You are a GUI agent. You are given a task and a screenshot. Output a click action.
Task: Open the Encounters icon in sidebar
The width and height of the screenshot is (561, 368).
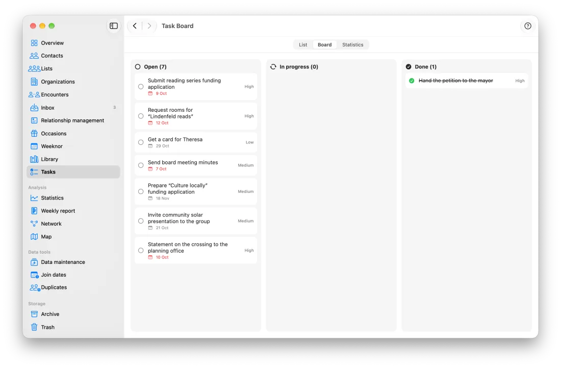(34, 94)
